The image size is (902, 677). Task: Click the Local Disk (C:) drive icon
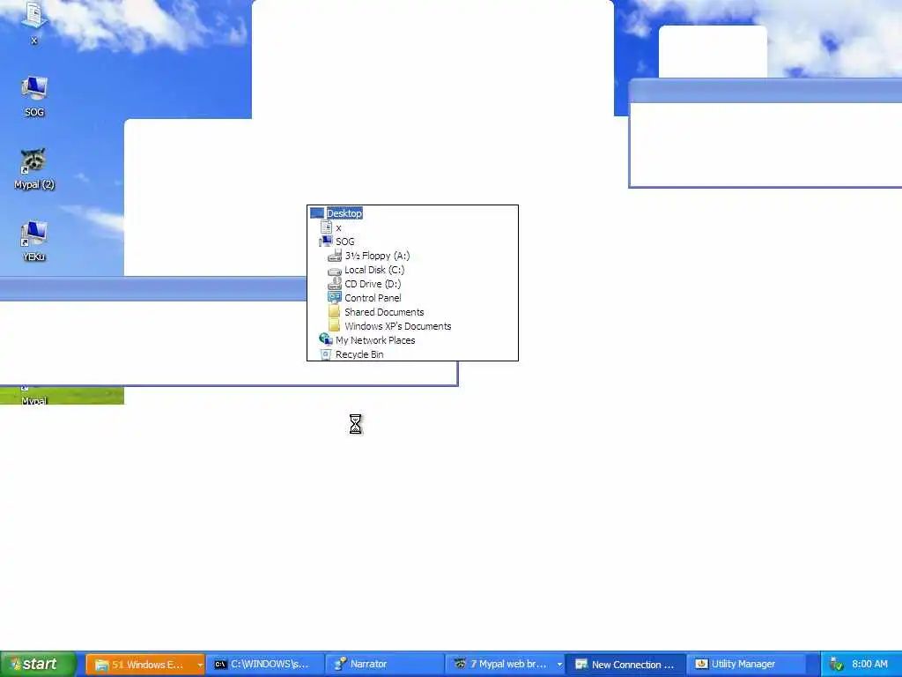point(335,270)
